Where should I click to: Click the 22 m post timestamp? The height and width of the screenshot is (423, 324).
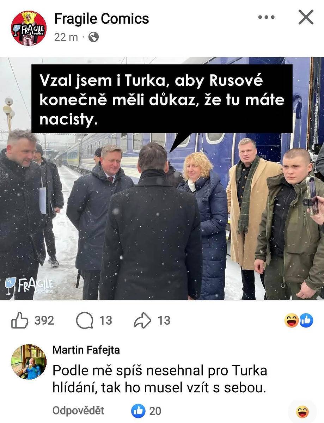point(66,37)
